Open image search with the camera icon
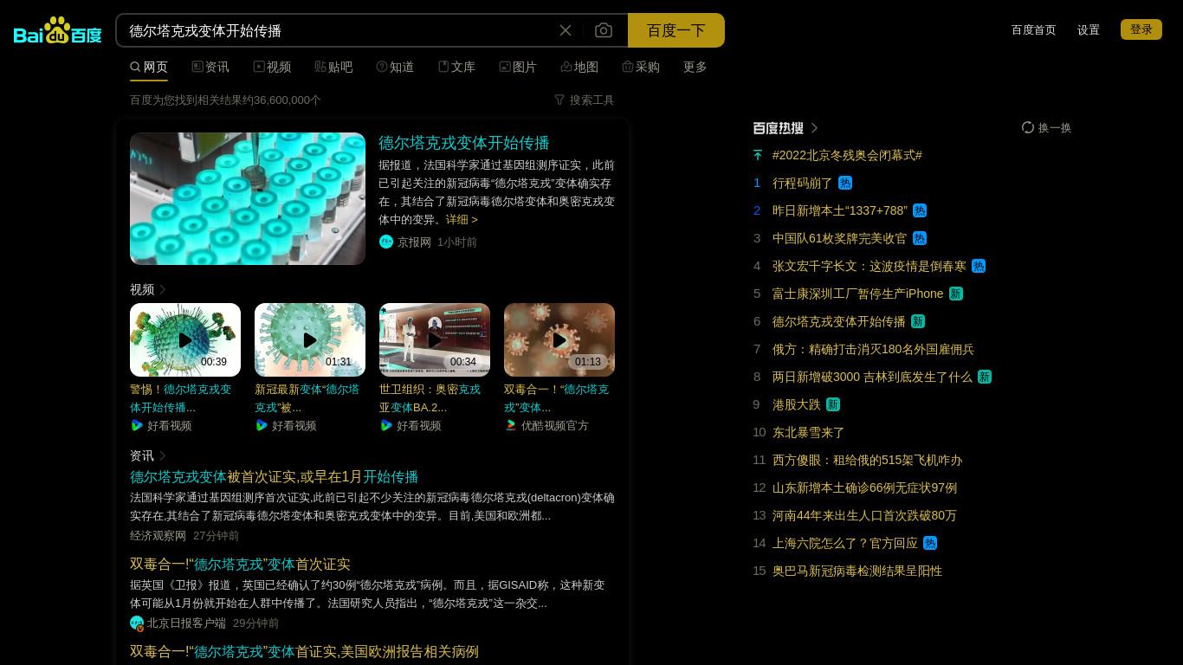 coord(604,30)
